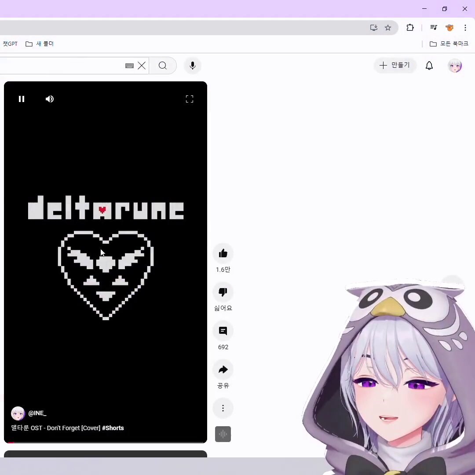
Task: Open the 만들기 create button
Action: click(395, 66)
